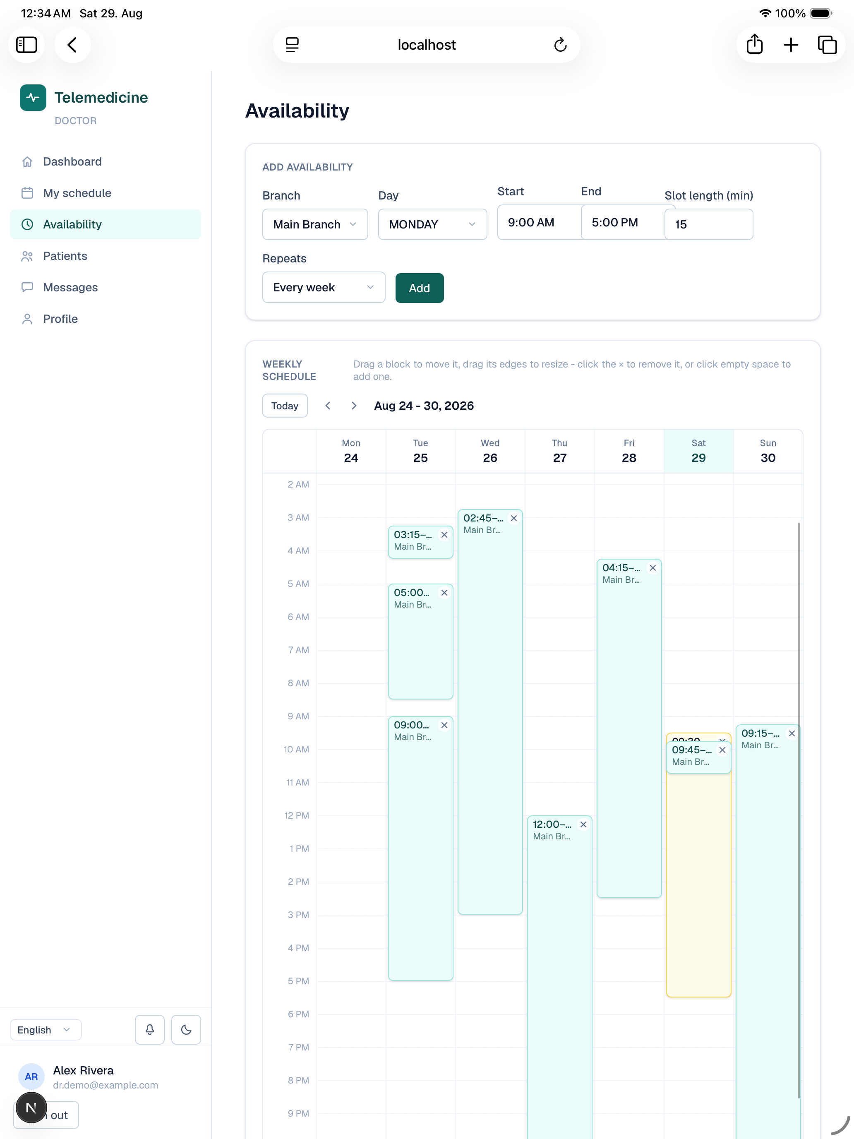Edit the End time field
854x1139 pixels.
pyautogui.click(x=623, y=222)
